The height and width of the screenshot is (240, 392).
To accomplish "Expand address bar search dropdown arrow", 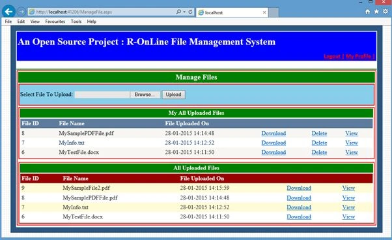I will click(x=184, y=12).
